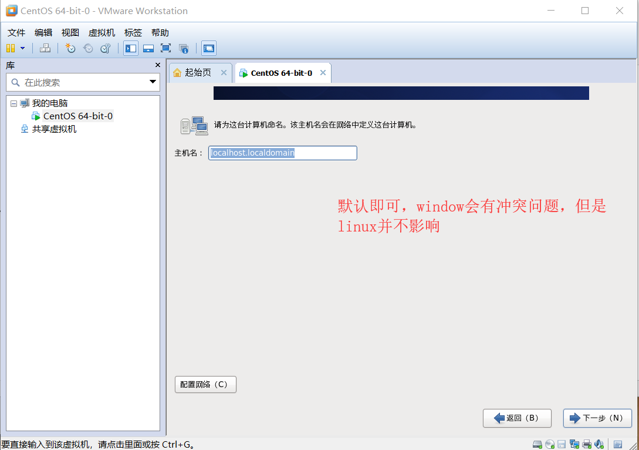Toggle the library sidebar view icon
The image size is (639, 450).
131,48
